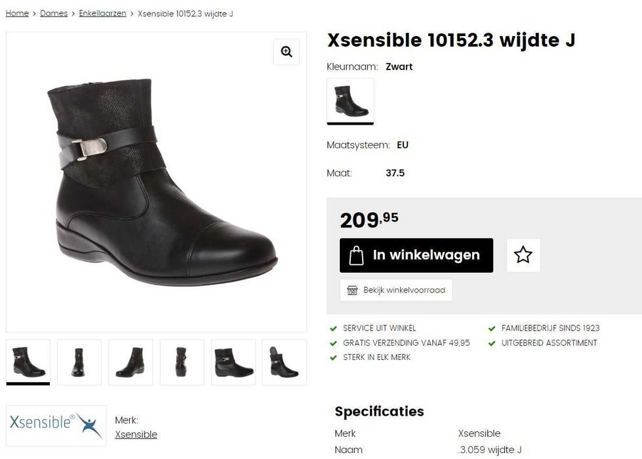The height and width of the screenshot is (459, 642).
Task: Open Bekijk winkelvoorraad store stock
Action: 396,290
